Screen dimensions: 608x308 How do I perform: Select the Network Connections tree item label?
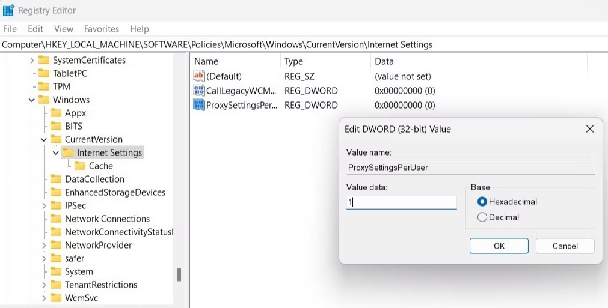coord(108,219)
